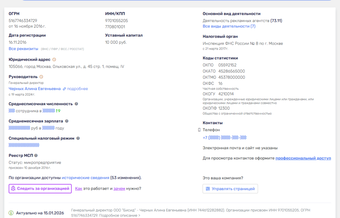Click the Управлять страницей button
340x218 pixels.
[x=230, y=189]
